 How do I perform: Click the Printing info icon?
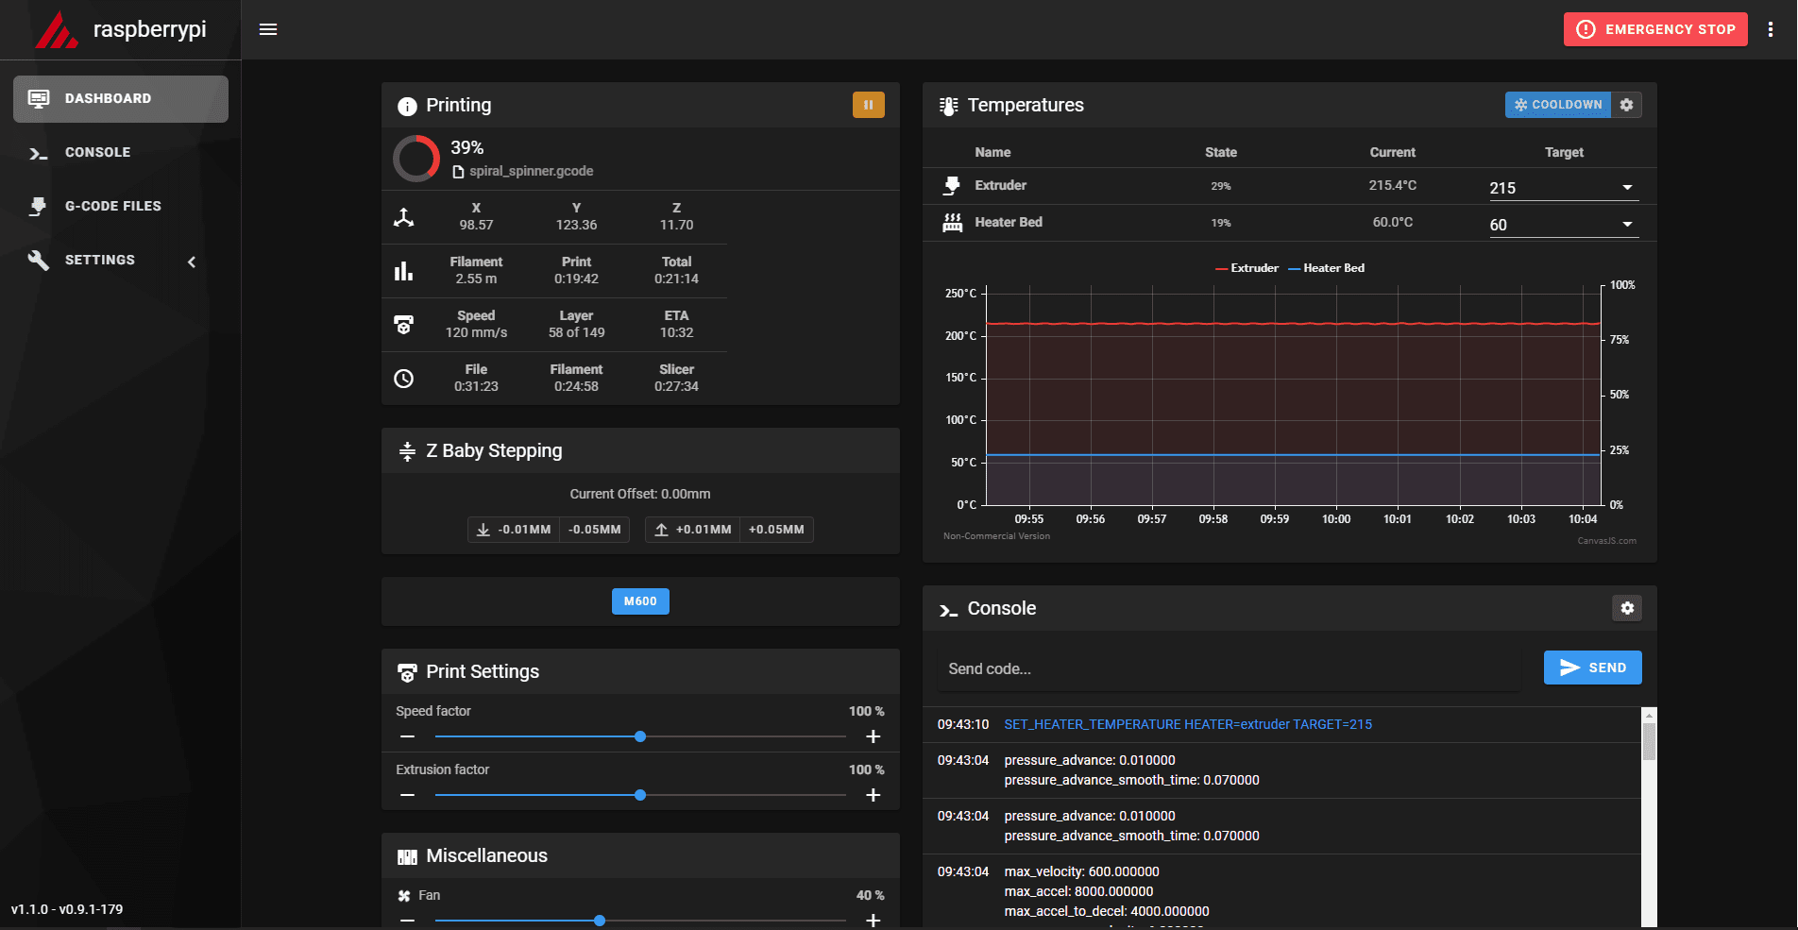coord(407,106)
